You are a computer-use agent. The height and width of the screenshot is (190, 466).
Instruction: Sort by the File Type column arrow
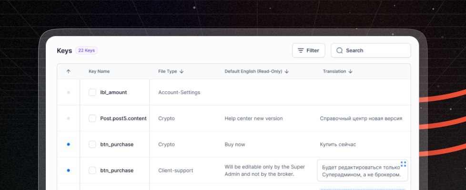coord(182,71)
